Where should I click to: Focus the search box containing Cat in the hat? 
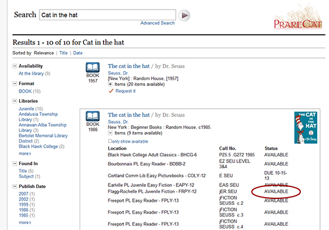click(108, 15)
